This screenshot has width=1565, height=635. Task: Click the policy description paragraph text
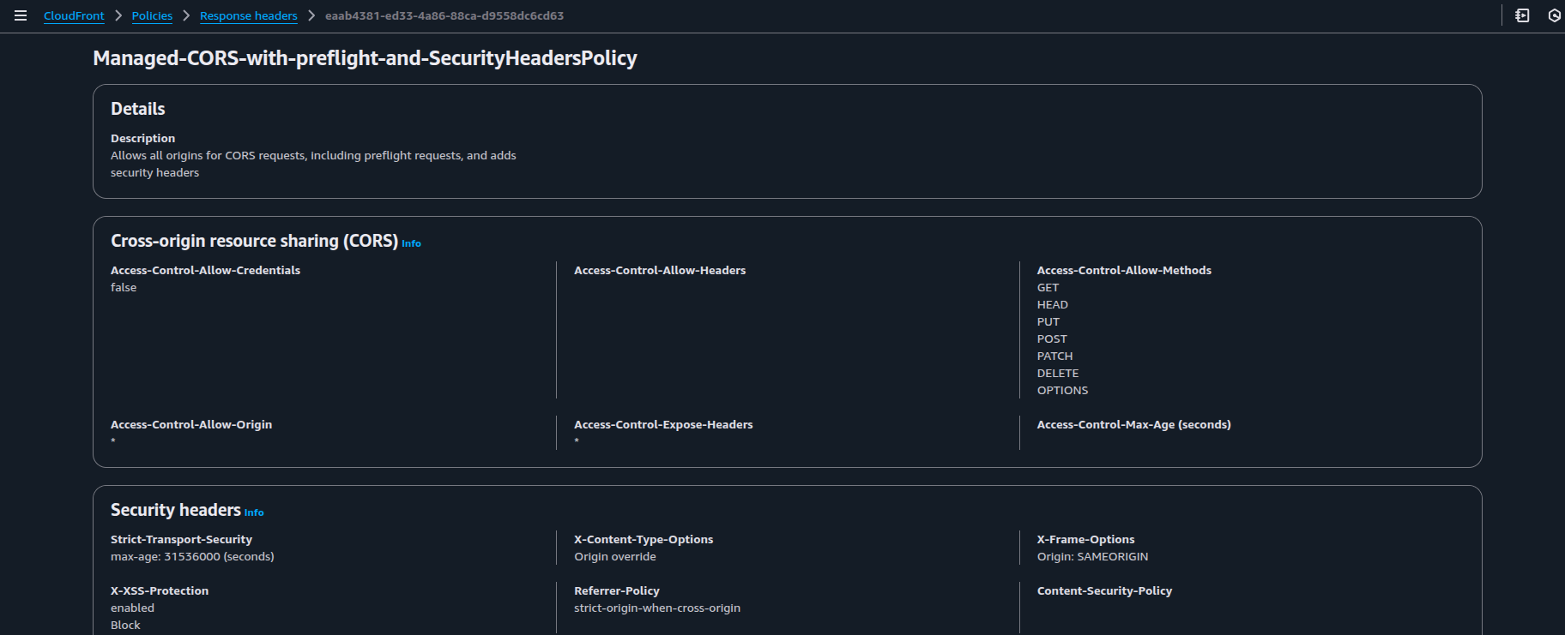click(x=313, y=164)
